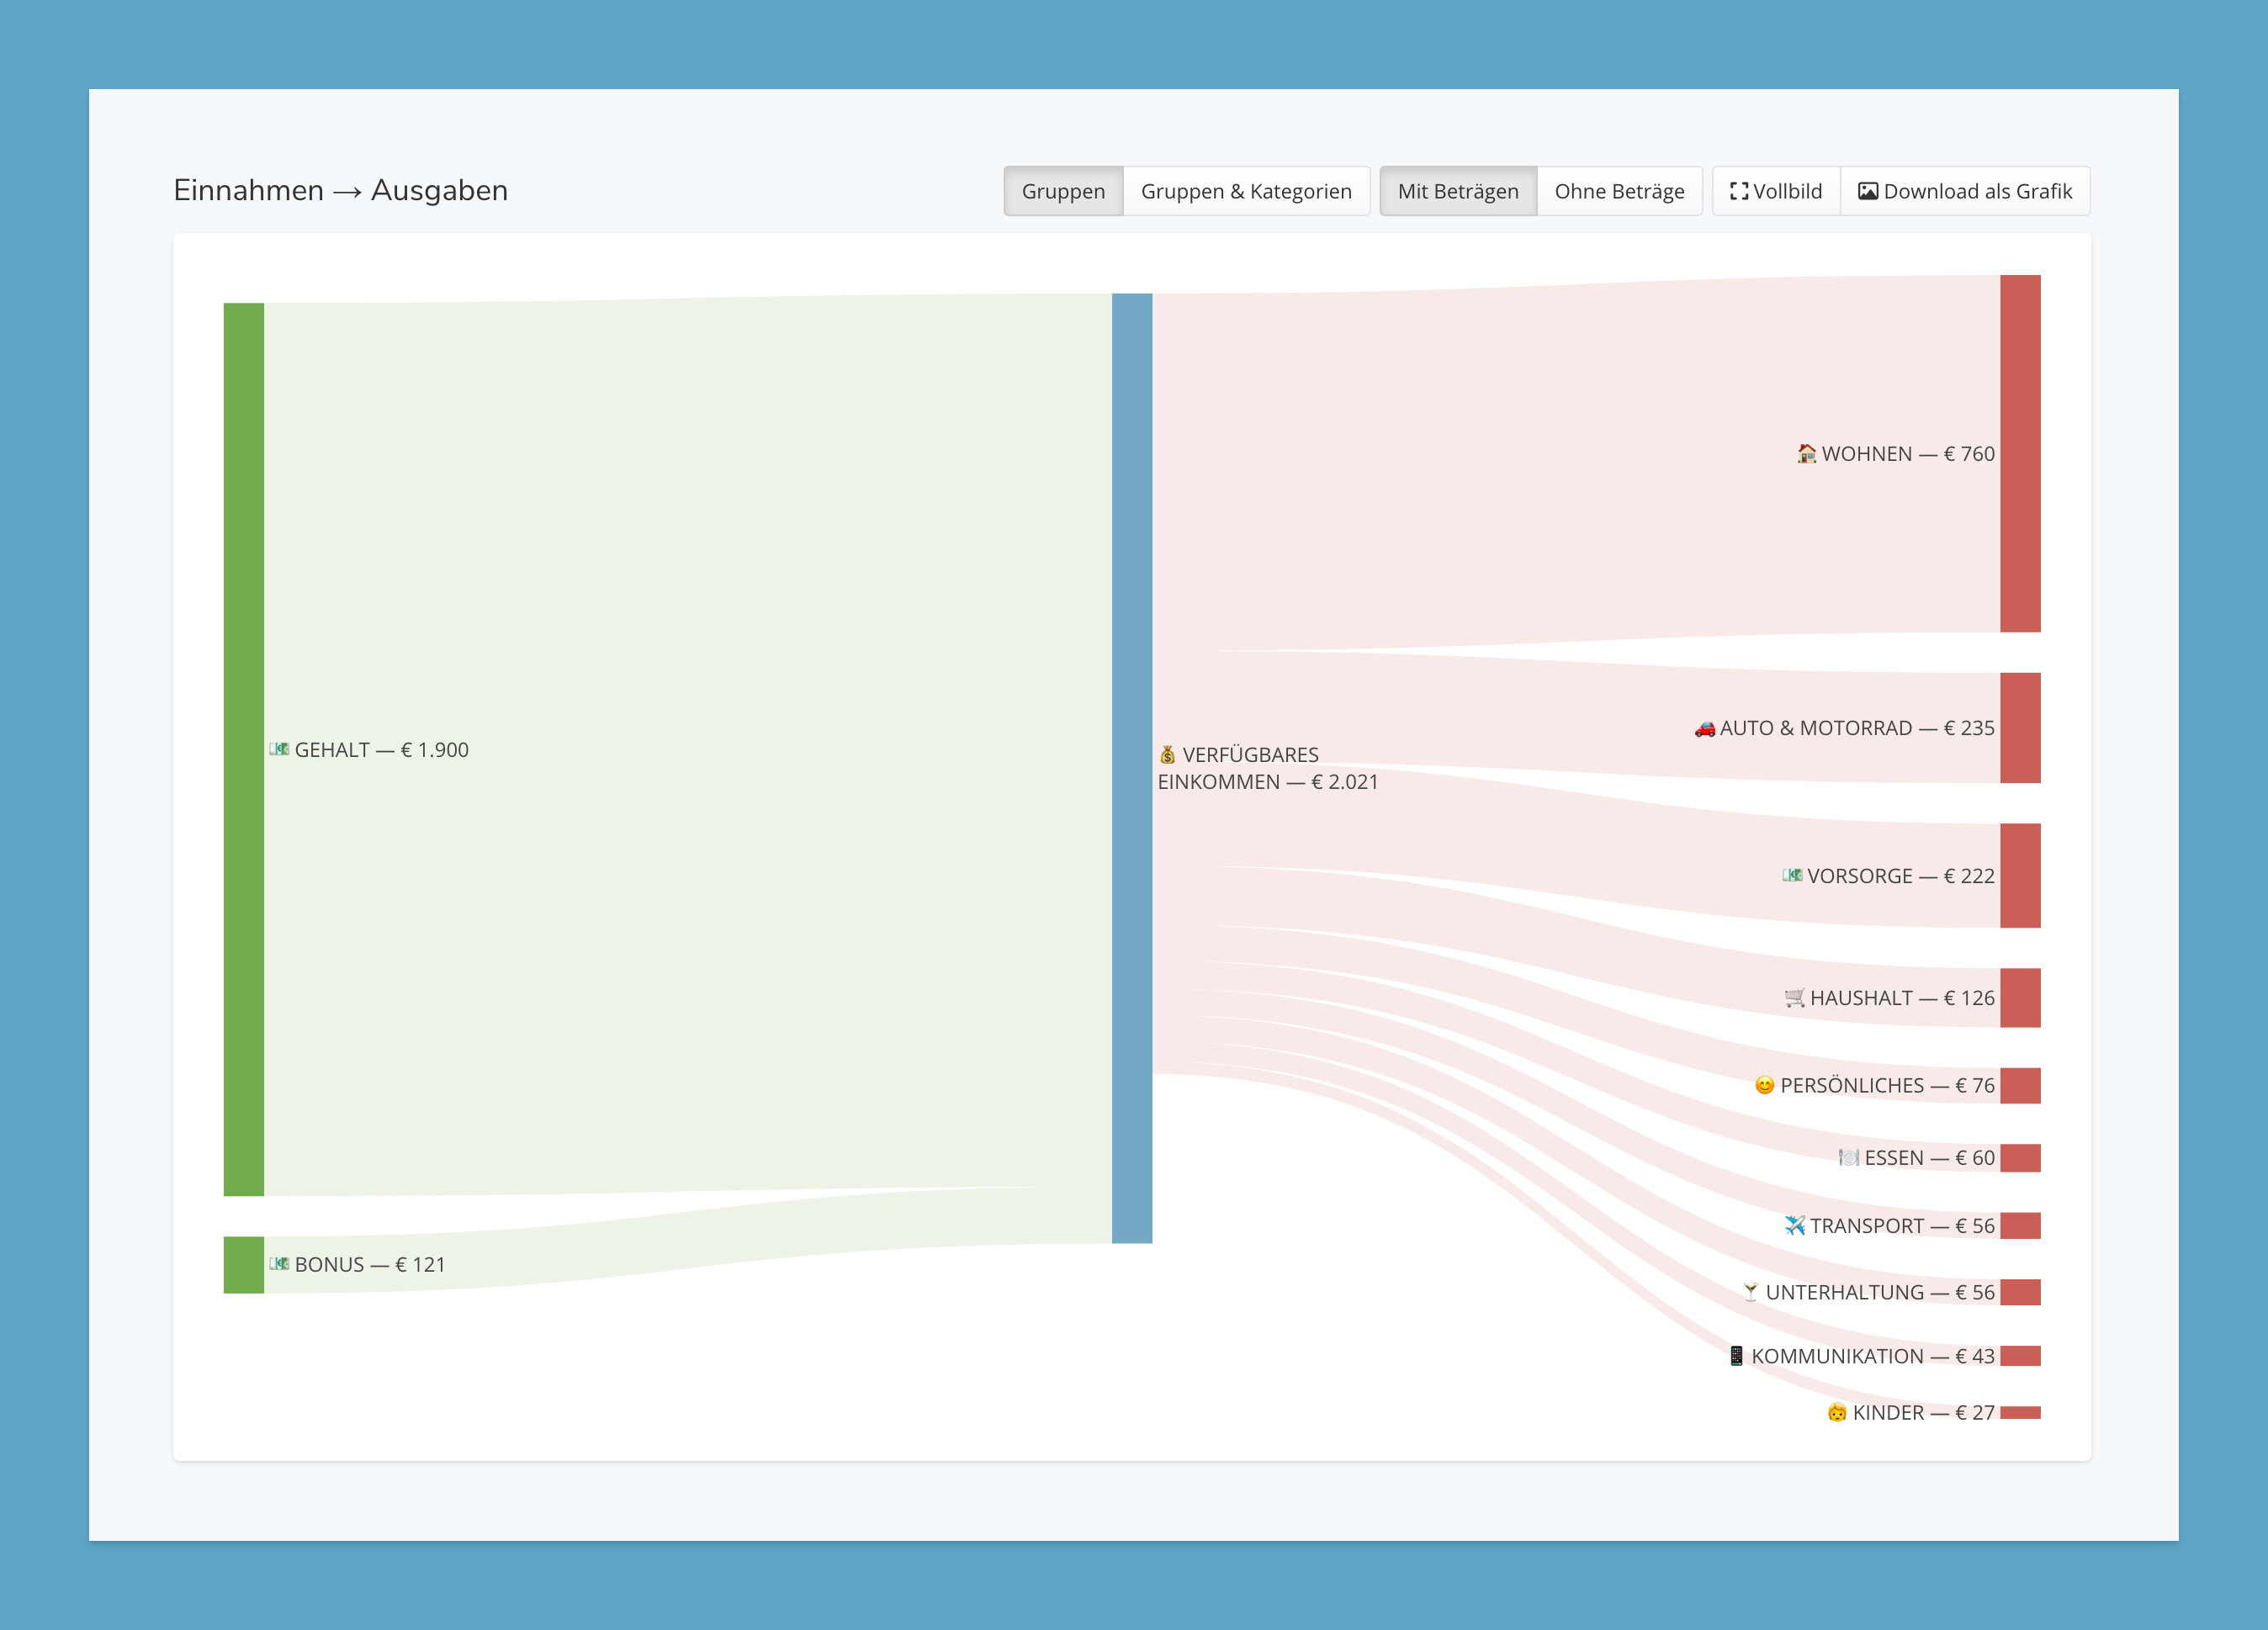Click the smiley icon next to PERSÖNLICHES
The width and height of the screenshot is (2268, 1630).
(x=1764, y=1086)
